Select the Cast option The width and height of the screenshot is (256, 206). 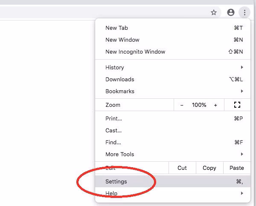pyautogui.click(x=113, y=130)
